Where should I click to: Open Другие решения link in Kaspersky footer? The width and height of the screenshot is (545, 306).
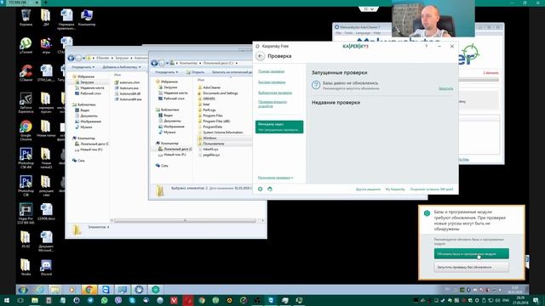pyautogui.click(x=368, y=190)
